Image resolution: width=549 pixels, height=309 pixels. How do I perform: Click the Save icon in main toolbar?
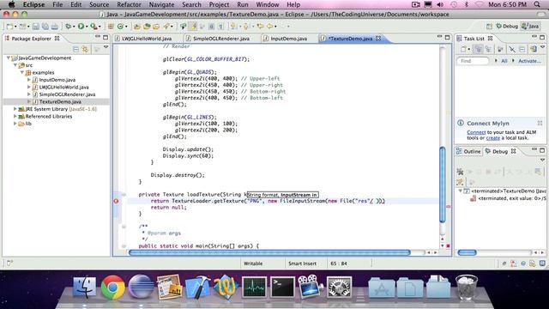(36, 27)
